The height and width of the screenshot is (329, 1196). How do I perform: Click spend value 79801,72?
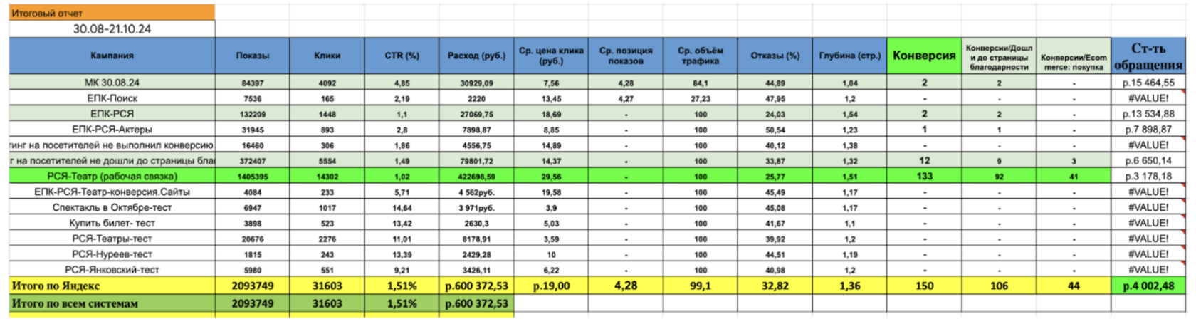point(476,162)
